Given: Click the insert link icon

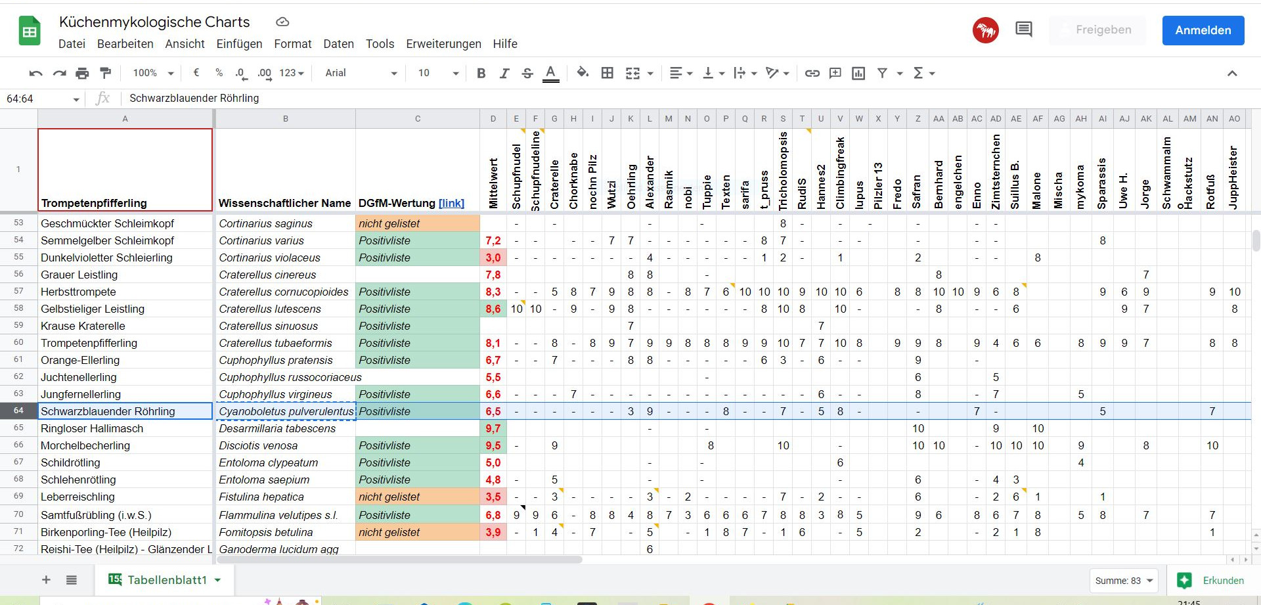Looking at the screenshot, I should (x=812, y=73).
